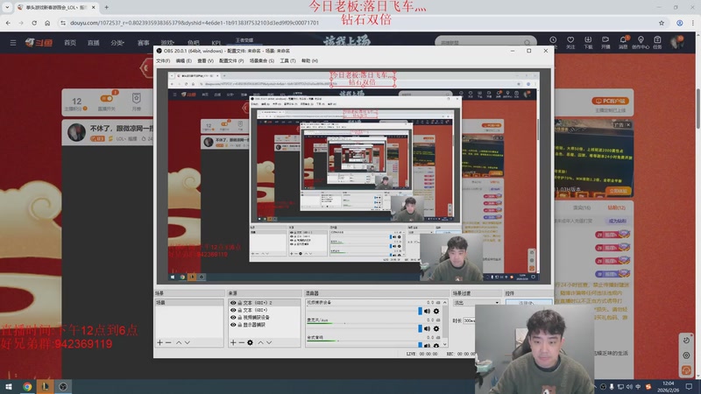Toggle visibility of video capture device source
The image size is (701, 394).
click(x=233, y=317)
